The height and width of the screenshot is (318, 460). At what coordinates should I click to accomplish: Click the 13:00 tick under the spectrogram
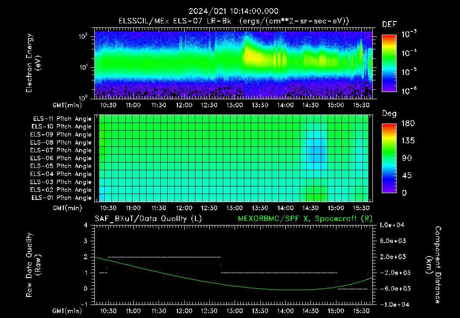point(234,105)
